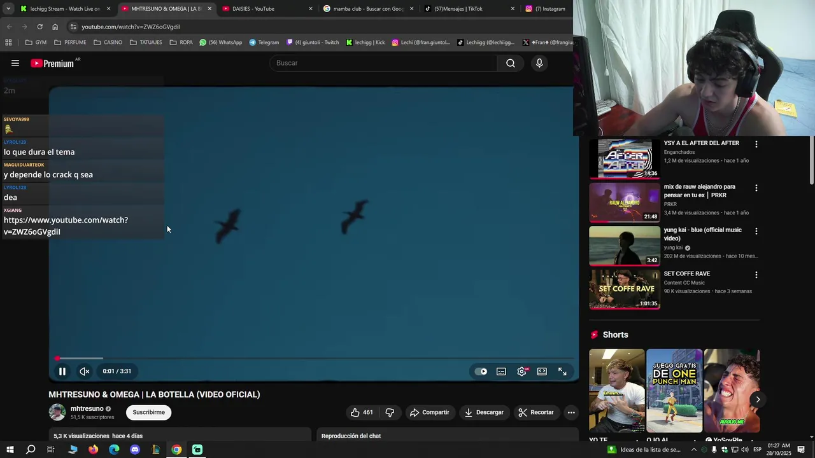
Task: Reload the page
Action: (39, 27)
